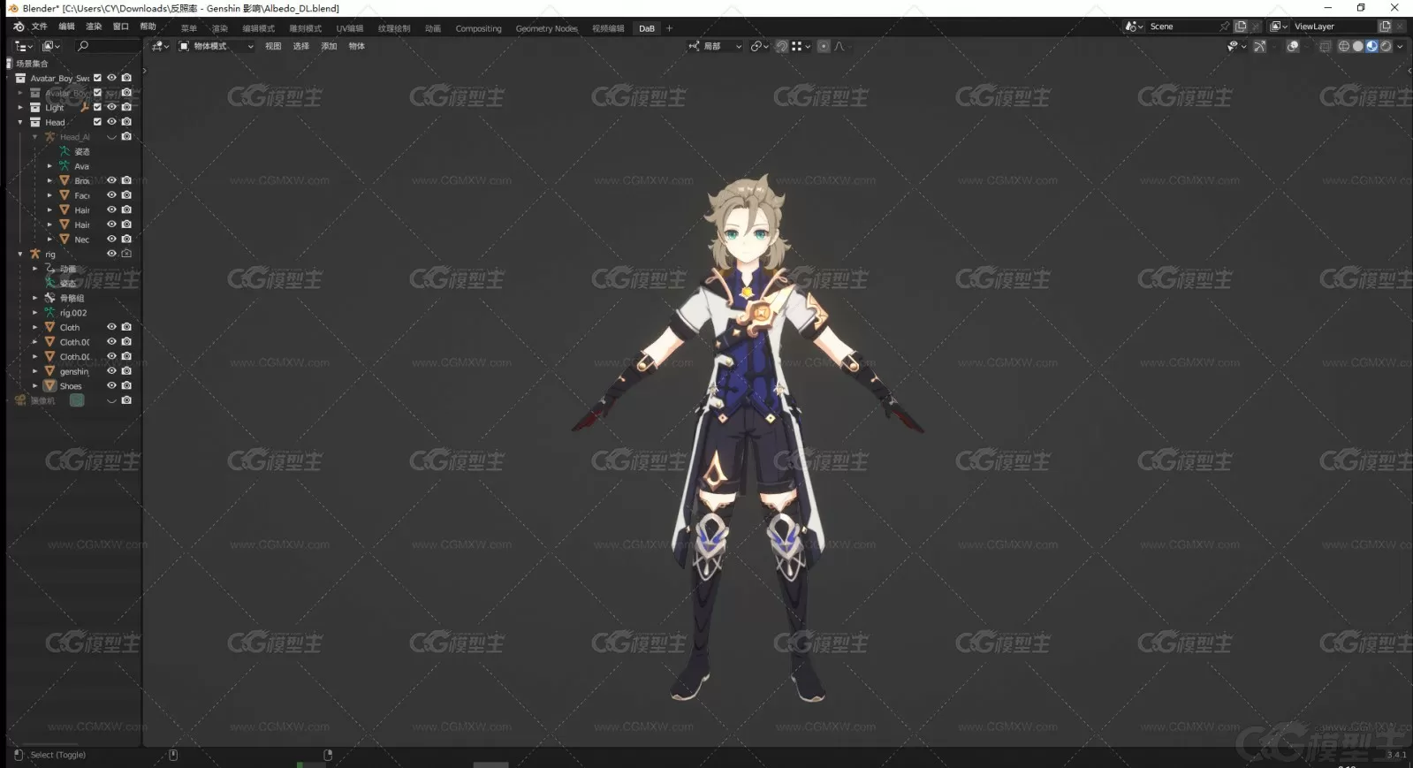This screenshot has height=768, width=1413.
Task: Switch to solid viewport shading
Action: pyautogui.click(x=1358, y=46)
